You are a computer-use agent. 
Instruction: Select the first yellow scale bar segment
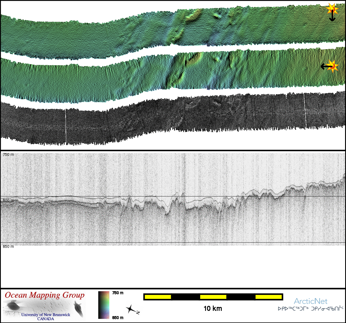pyautogui.click(x=157, y=297)
